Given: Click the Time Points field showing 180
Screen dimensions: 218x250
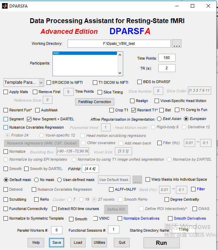Looking at the screenshot, I should pyautogui.click(x=167, y=58).
